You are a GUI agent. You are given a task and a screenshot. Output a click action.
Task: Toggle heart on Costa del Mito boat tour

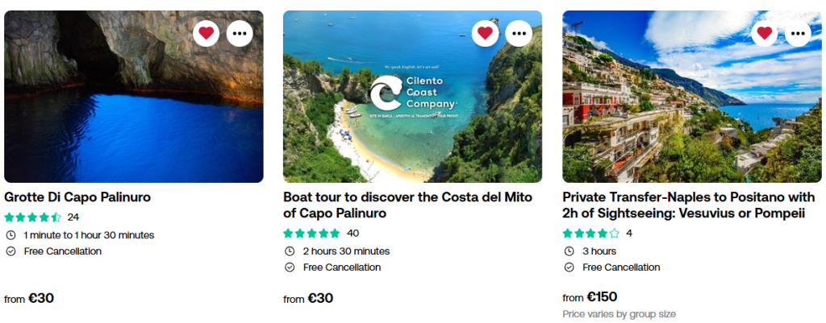click(x=485, y=33)
